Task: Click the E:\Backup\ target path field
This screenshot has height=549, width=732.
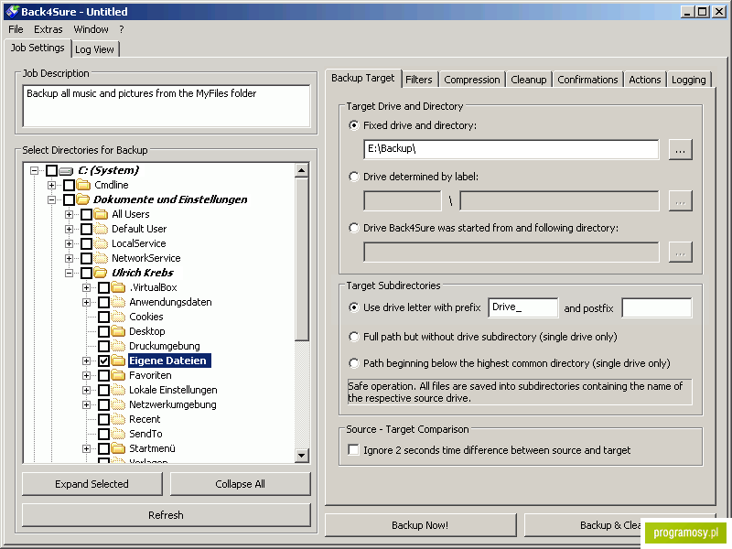Action: click(x=511, y=149)
